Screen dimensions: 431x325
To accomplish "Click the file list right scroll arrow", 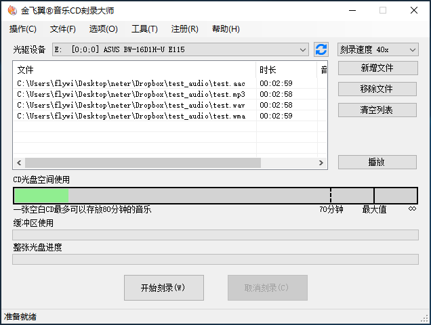I will 321,162.
